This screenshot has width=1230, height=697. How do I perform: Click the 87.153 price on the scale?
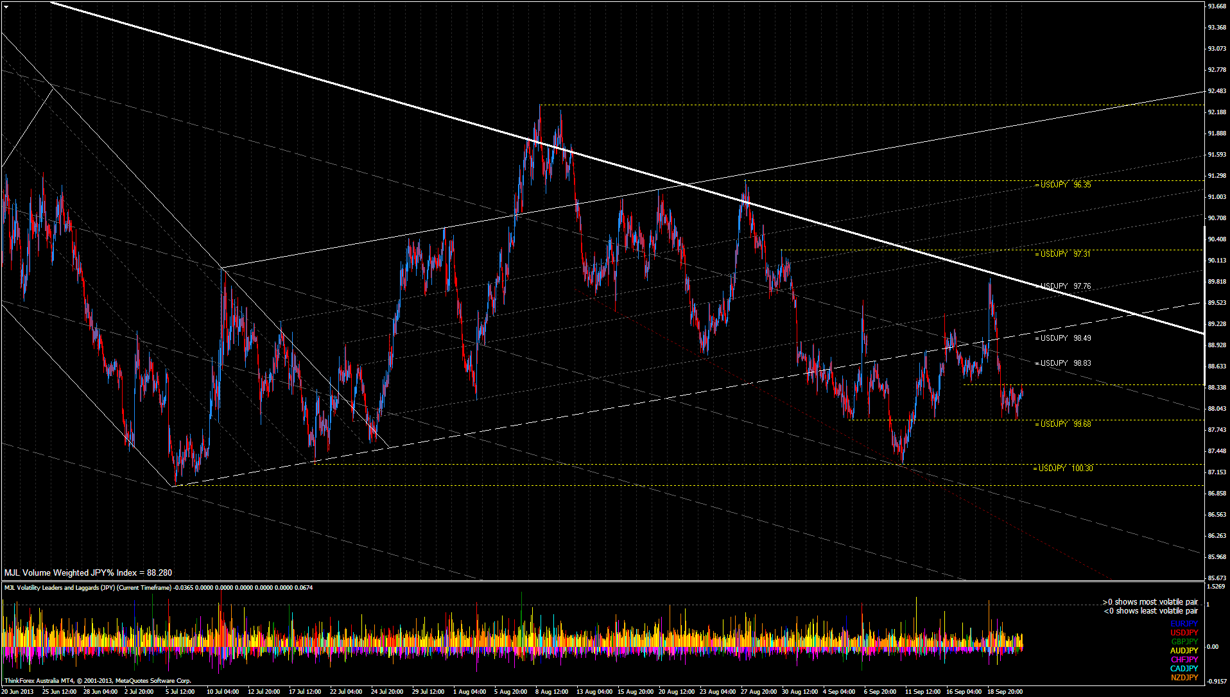coord(1217,472)
